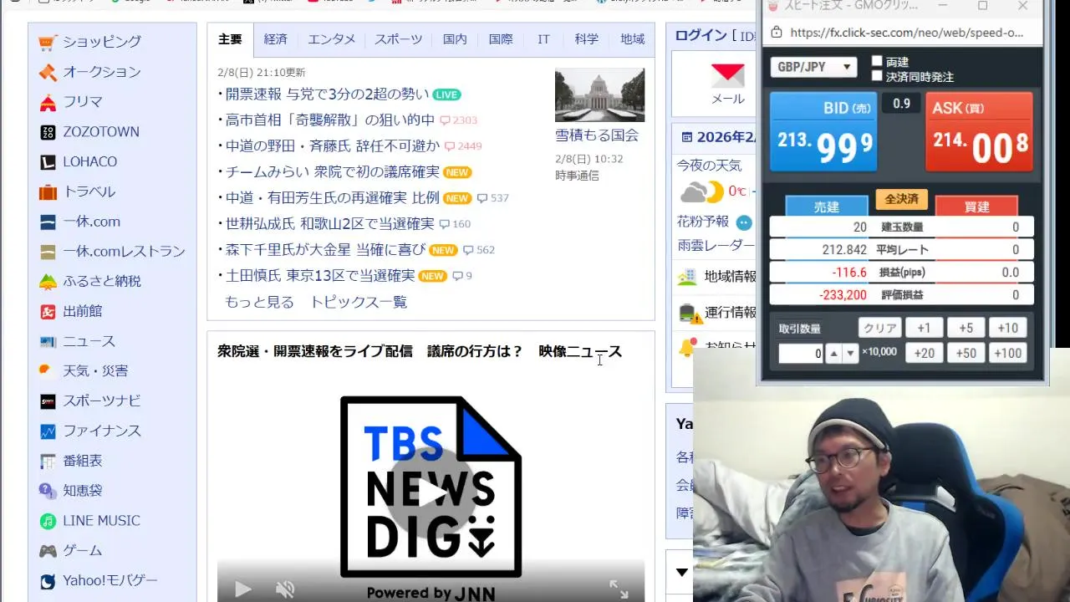The image size is (1070, 602).
Task: Click the 取引数量 input field
Action: coord(801,354)
